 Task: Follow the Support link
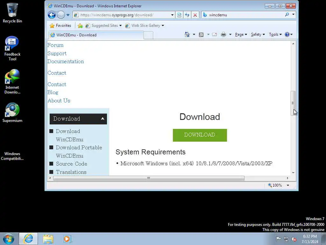click(x=57, y=53)
